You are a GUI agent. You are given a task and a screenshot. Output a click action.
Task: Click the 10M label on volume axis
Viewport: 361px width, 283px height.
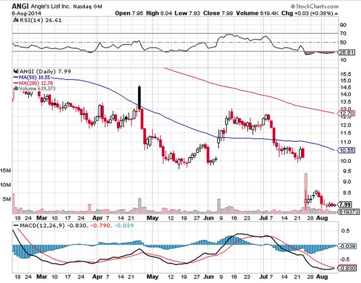(x=6, y=185)
